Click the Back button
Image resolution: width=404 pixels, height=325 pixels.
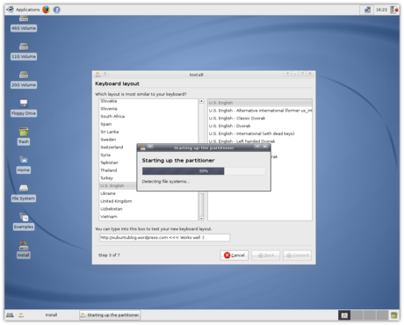pyautogui.click(x=266, y=256)
